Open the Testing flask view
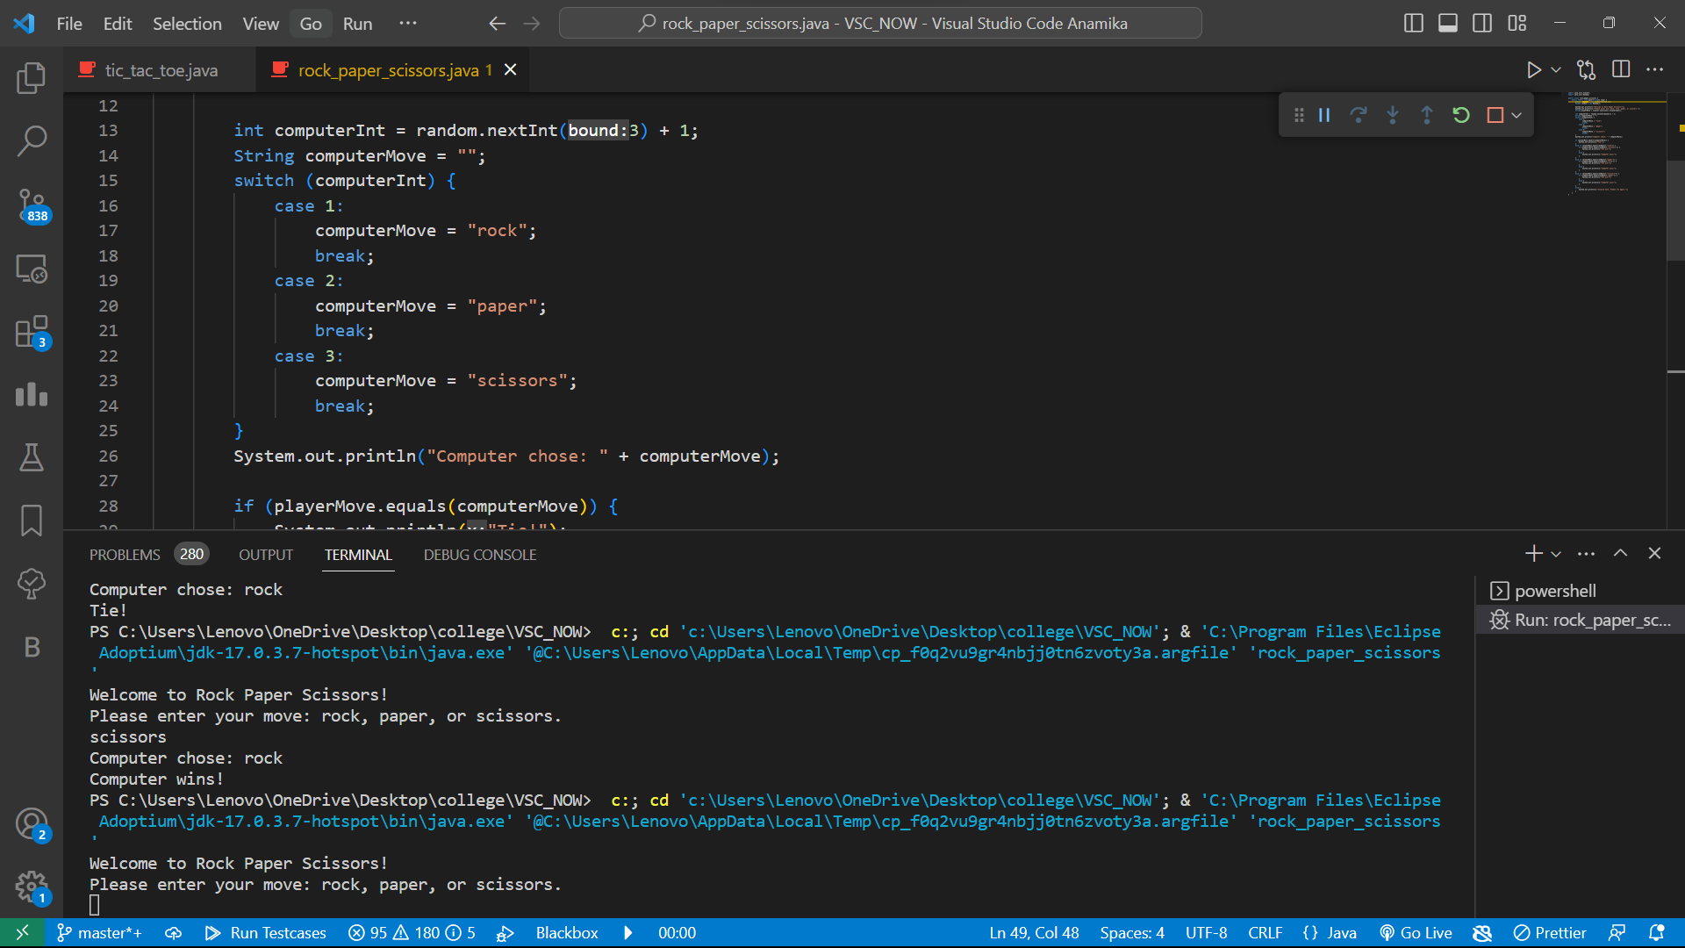Screen dimensions: 1685x948 (32, 457)
